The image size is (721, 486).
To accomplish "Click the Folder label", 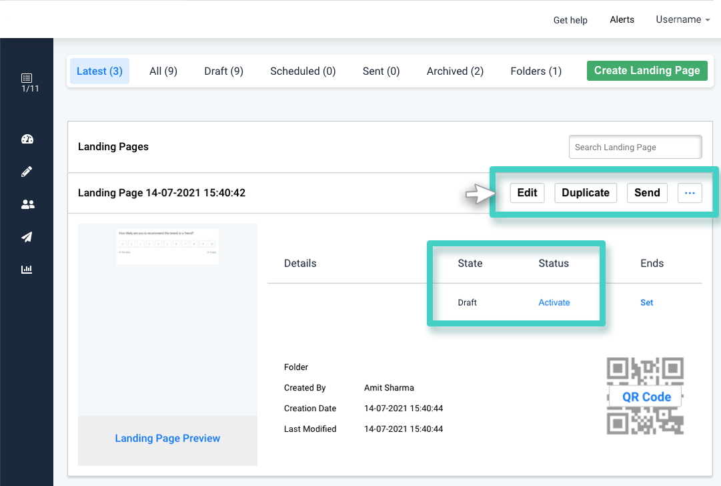I will (296, 367).
